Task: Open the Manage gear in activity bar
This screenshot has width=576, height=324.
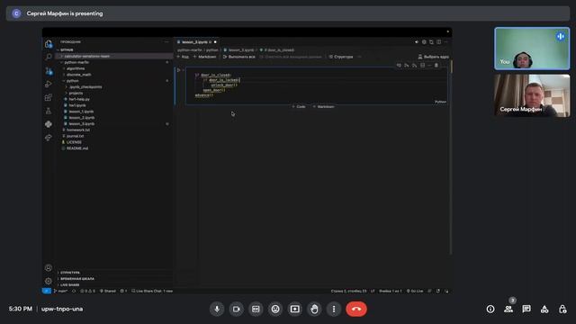Action: 48,281
